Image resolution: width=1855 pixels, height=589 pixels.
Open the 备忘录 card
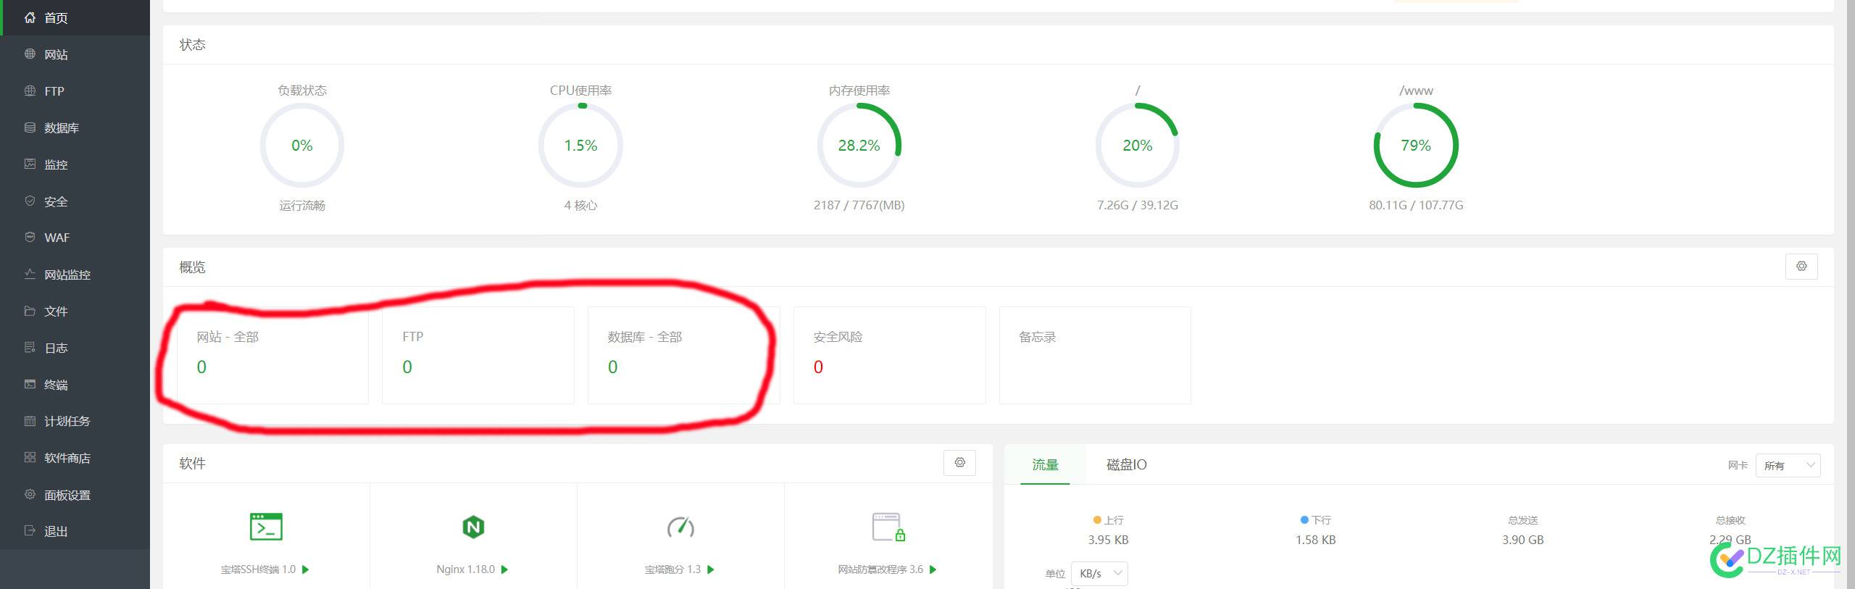click(1095, 355)
